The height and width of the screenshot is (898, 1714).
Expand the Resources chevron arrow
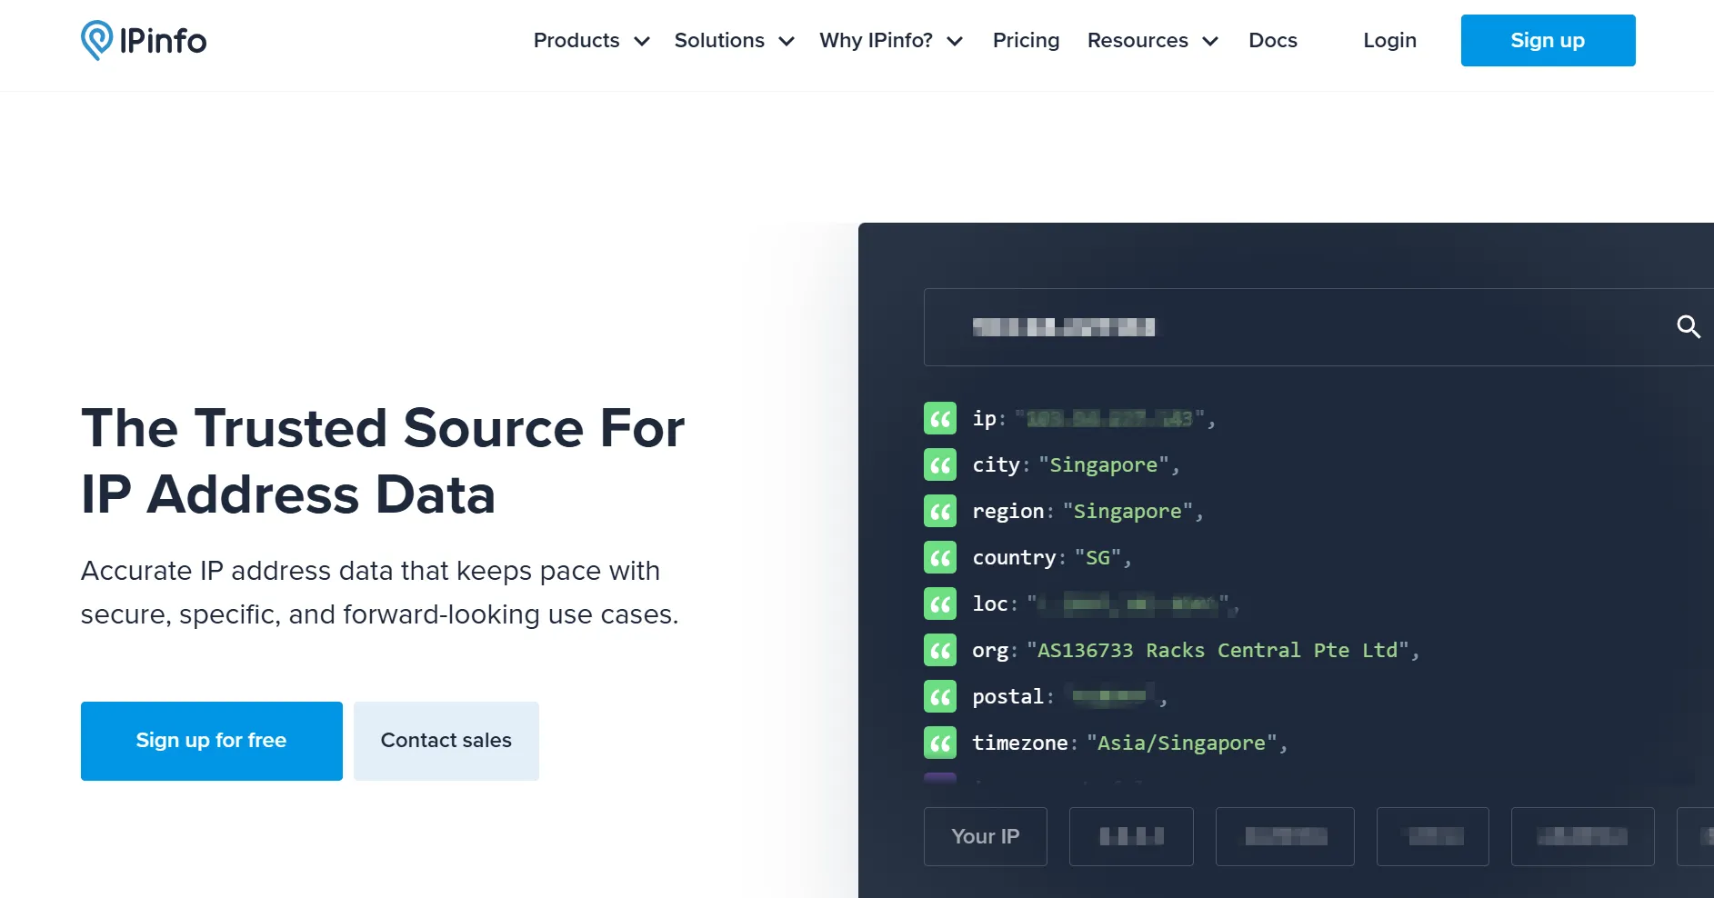click(1210, 41)
